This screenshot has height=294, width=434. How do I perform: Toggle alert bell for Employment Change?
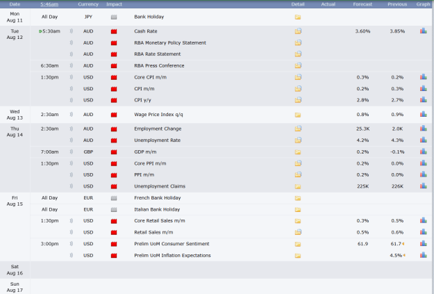[71, 129]
